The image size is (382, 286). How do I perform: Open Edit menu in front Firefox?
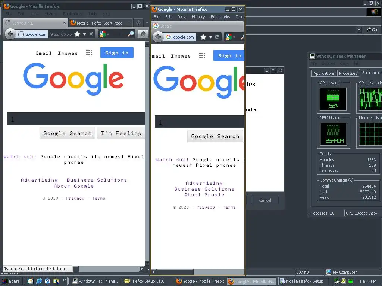coord(169,17)
